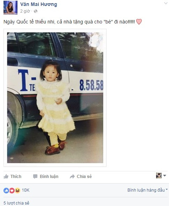Click the public globe privacy icon
Image resolution: width=169 pixels, height=206 pixels.
[x=36, y=11]
